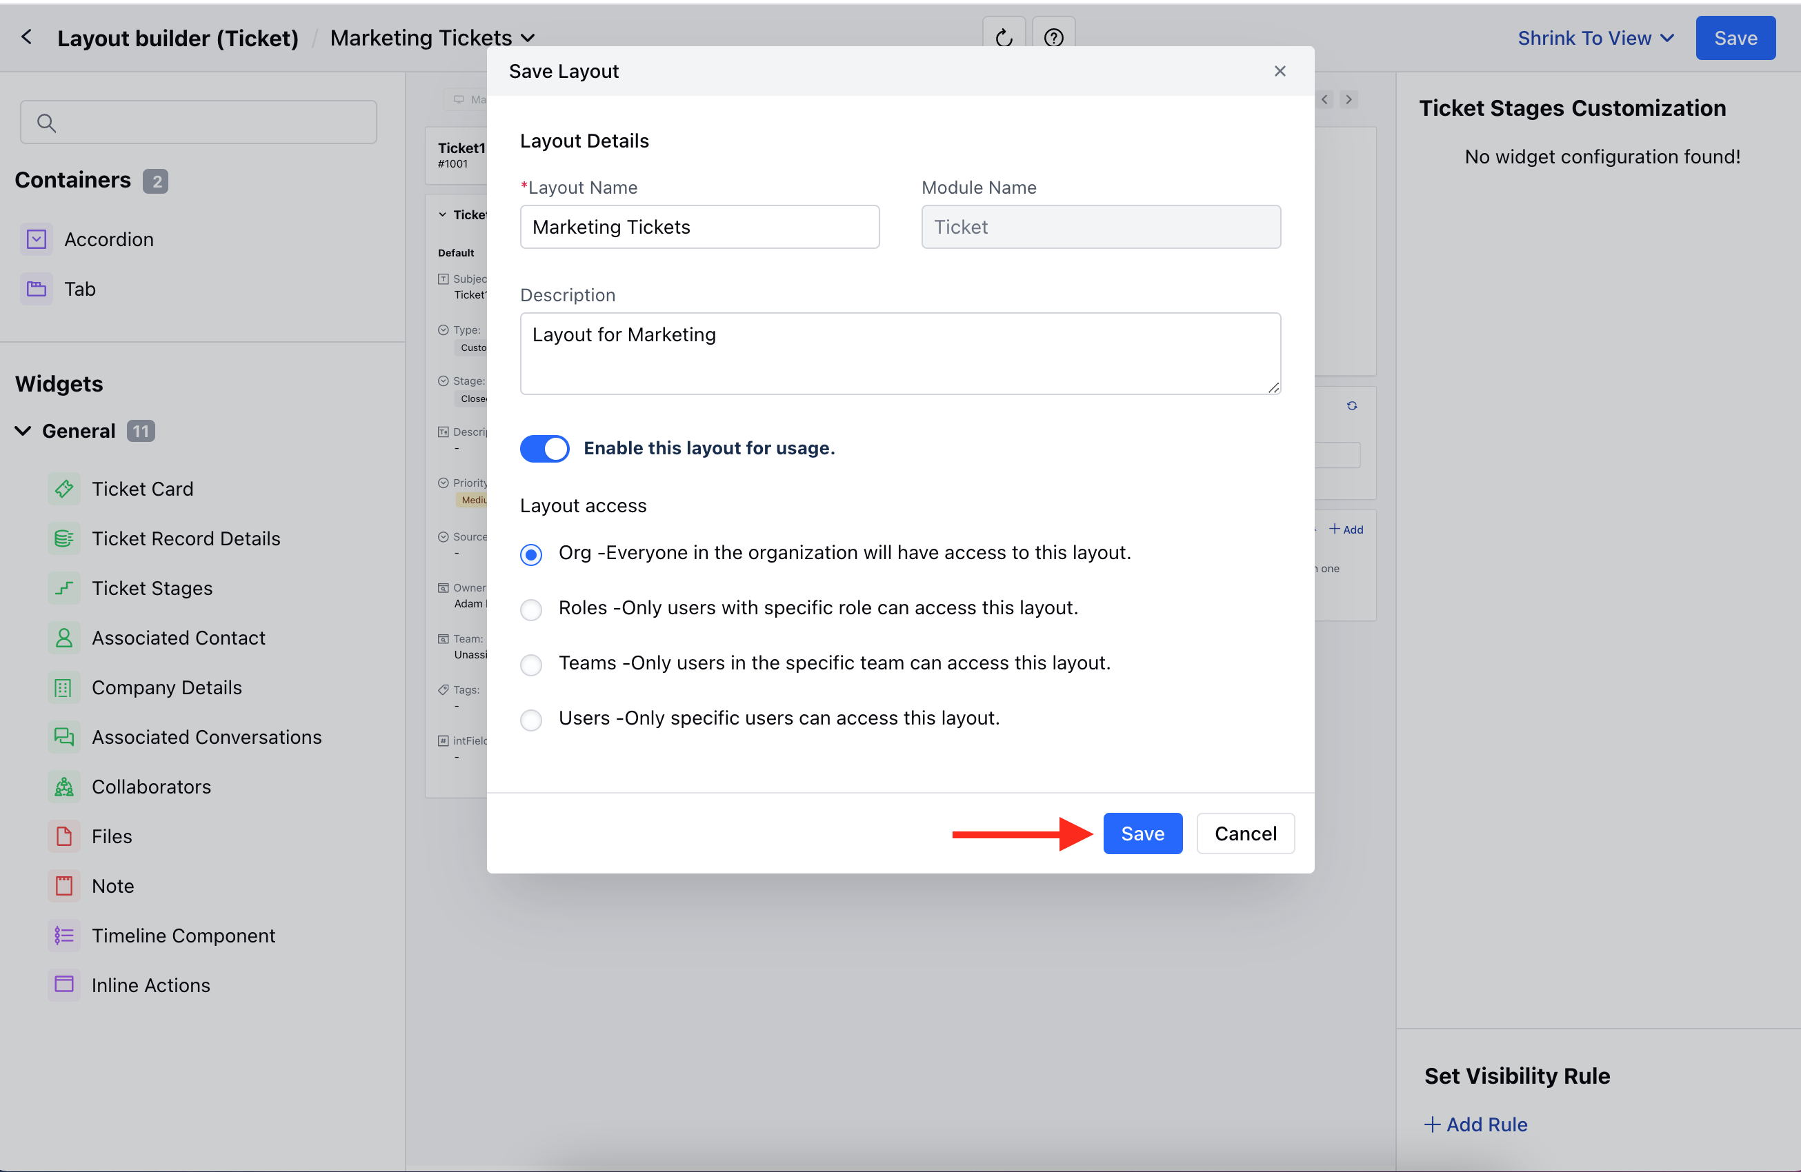The height and width of the screenshot is (1172, 1801).
Task: Click the Collaborators widget icon
Action: pyautogui.click(x=63, y=787)
